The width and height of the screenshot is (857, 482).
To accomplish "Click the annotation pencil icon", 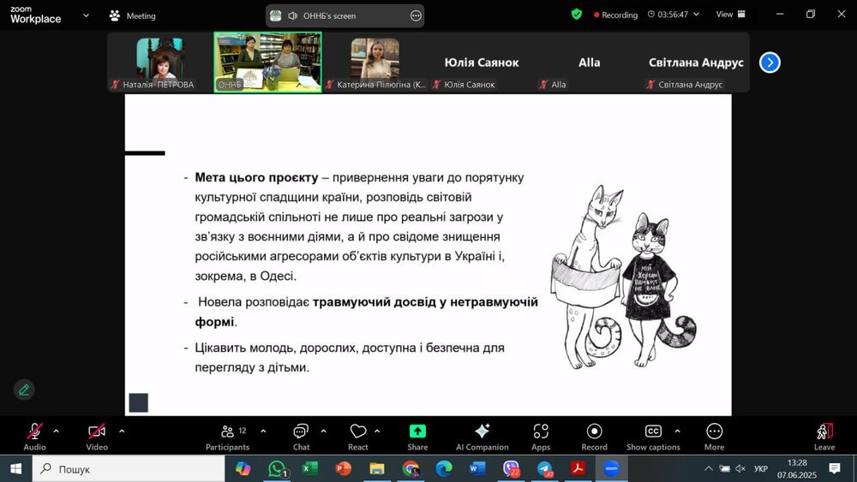I will 24,390.
